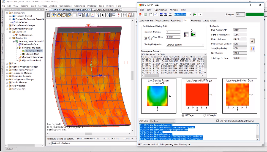Viewport: 267px width, 152px height.
Task: Click the save icon in the 3D view toolbar
Action: [x=49, y=15]
